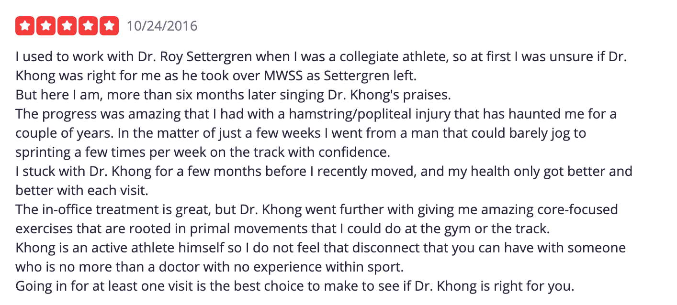Click the words "better with each visit"
The image size is (677, 305).
pos(82,191)
